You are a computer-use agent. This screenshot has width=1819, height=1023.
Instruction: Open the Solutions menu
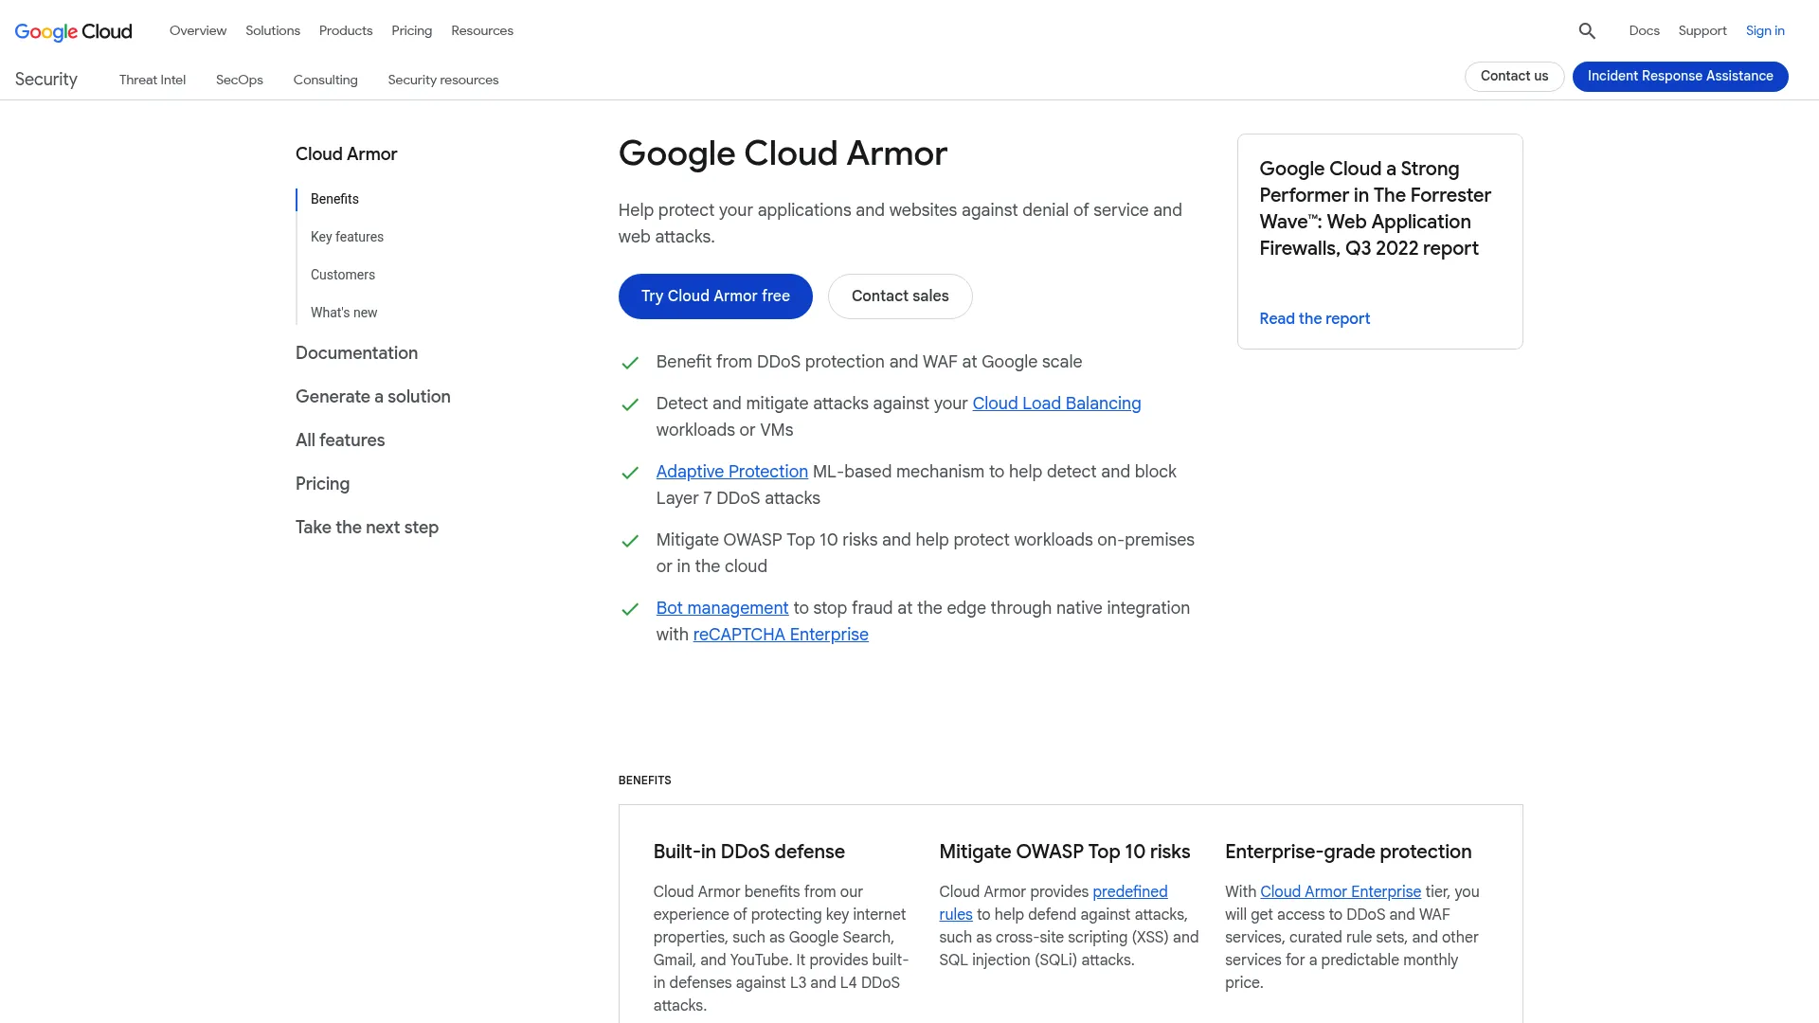273,30
